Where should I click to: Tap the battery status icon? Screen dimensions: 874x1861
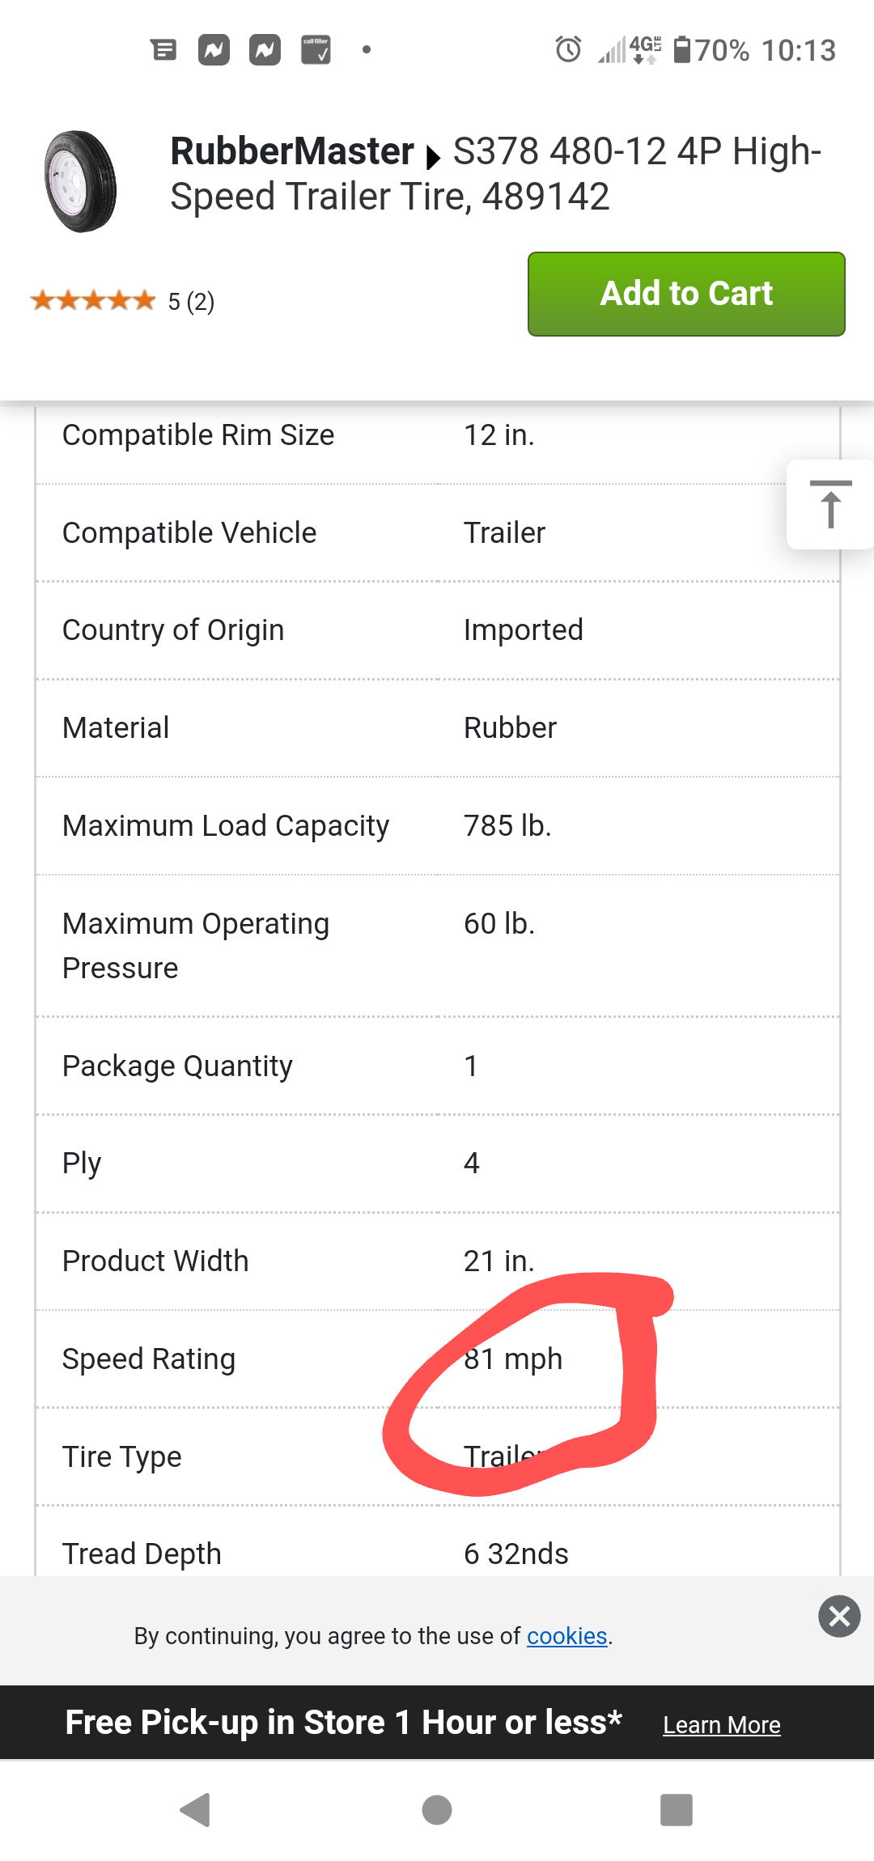coord(682,49)
